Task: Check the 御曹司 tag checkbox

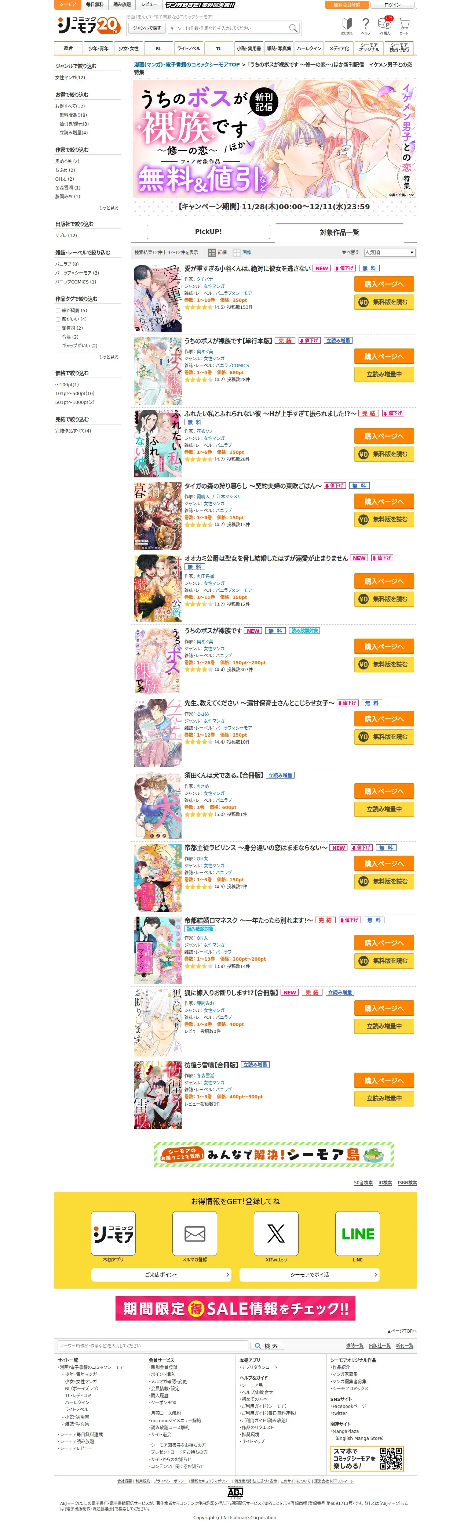Action: [x=58, y=328]
